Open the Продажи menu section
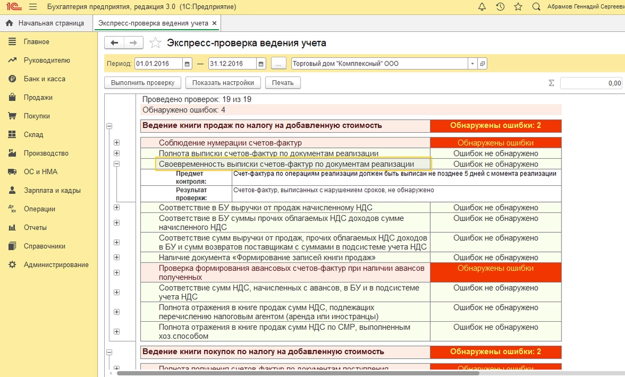 click(38, 97)
